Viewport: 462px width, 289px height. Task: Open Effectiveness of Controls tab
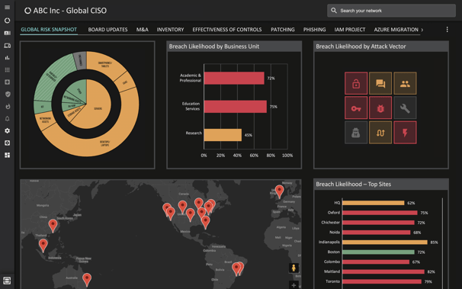[227, 30]
